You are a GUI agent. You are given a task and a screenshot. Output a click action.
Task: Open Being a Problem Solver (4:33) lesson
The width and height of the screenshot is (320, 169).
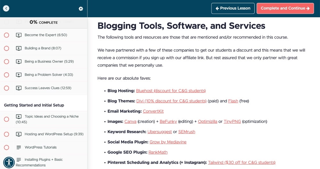point(49,75)
